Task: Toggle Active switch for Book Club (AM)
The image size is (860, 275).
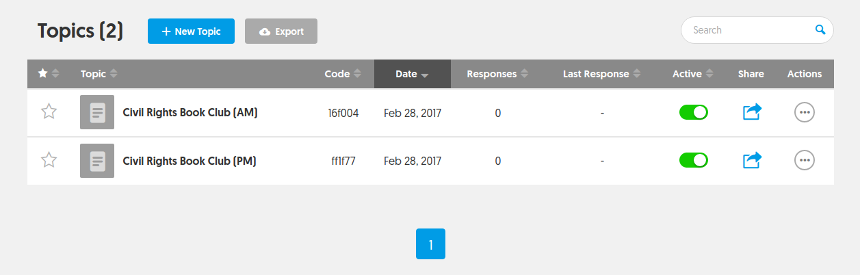Action: coord(693,112)
